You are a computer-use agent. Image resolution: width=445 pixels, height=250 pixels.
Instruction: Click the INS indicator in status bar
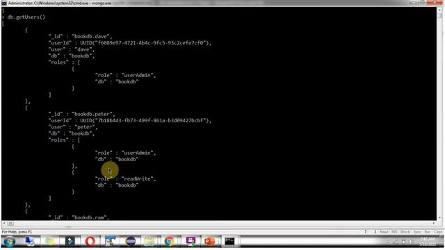tap(394, 232)
